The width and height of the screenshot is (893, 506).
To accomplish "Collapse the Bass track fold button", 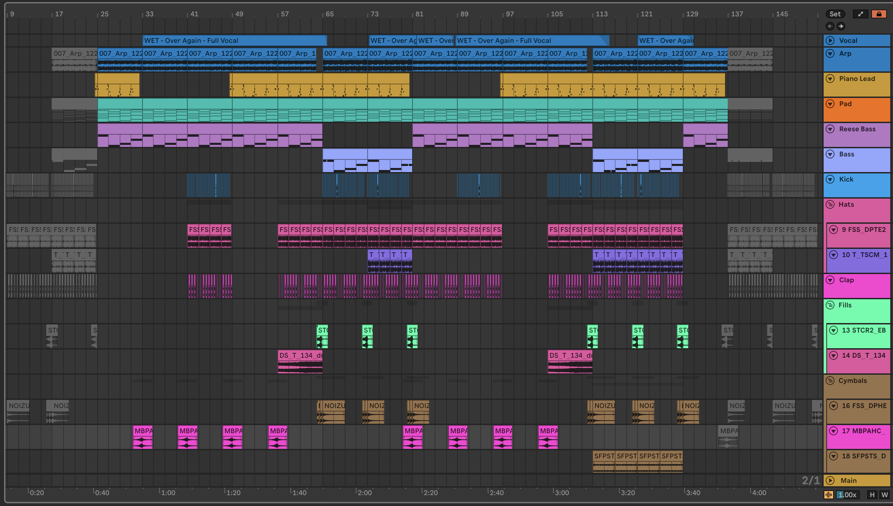I will 830,154.
